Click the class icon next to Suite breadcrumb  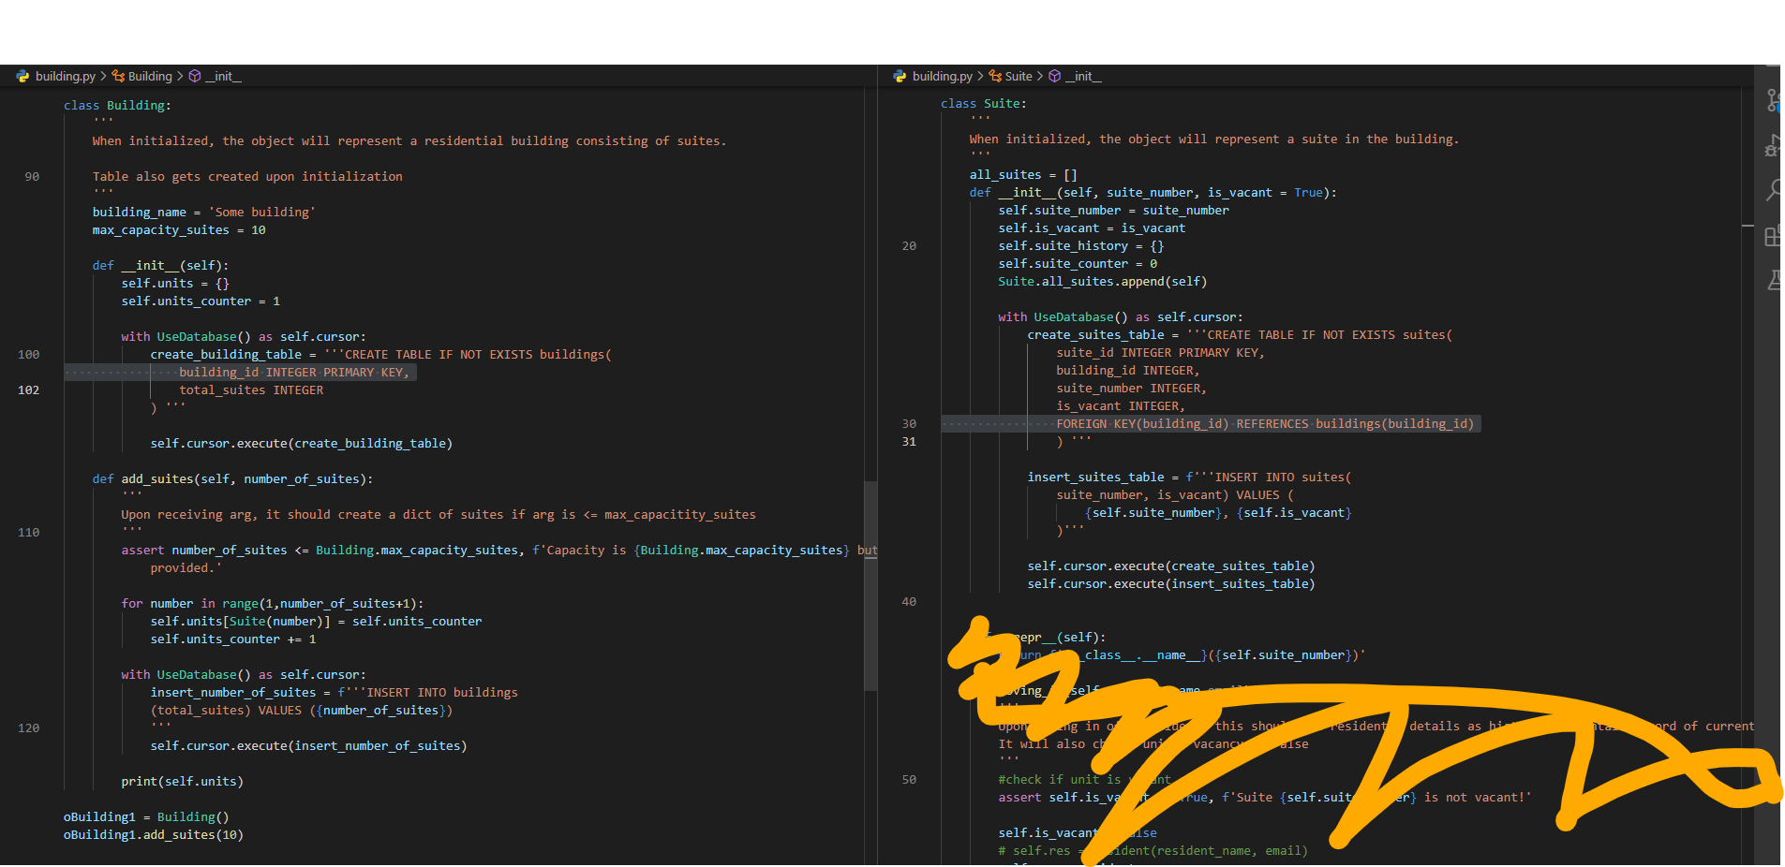coord(995,76)
